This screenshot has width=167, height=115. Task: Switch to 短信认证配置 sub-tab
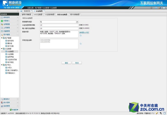click(62, 15)
